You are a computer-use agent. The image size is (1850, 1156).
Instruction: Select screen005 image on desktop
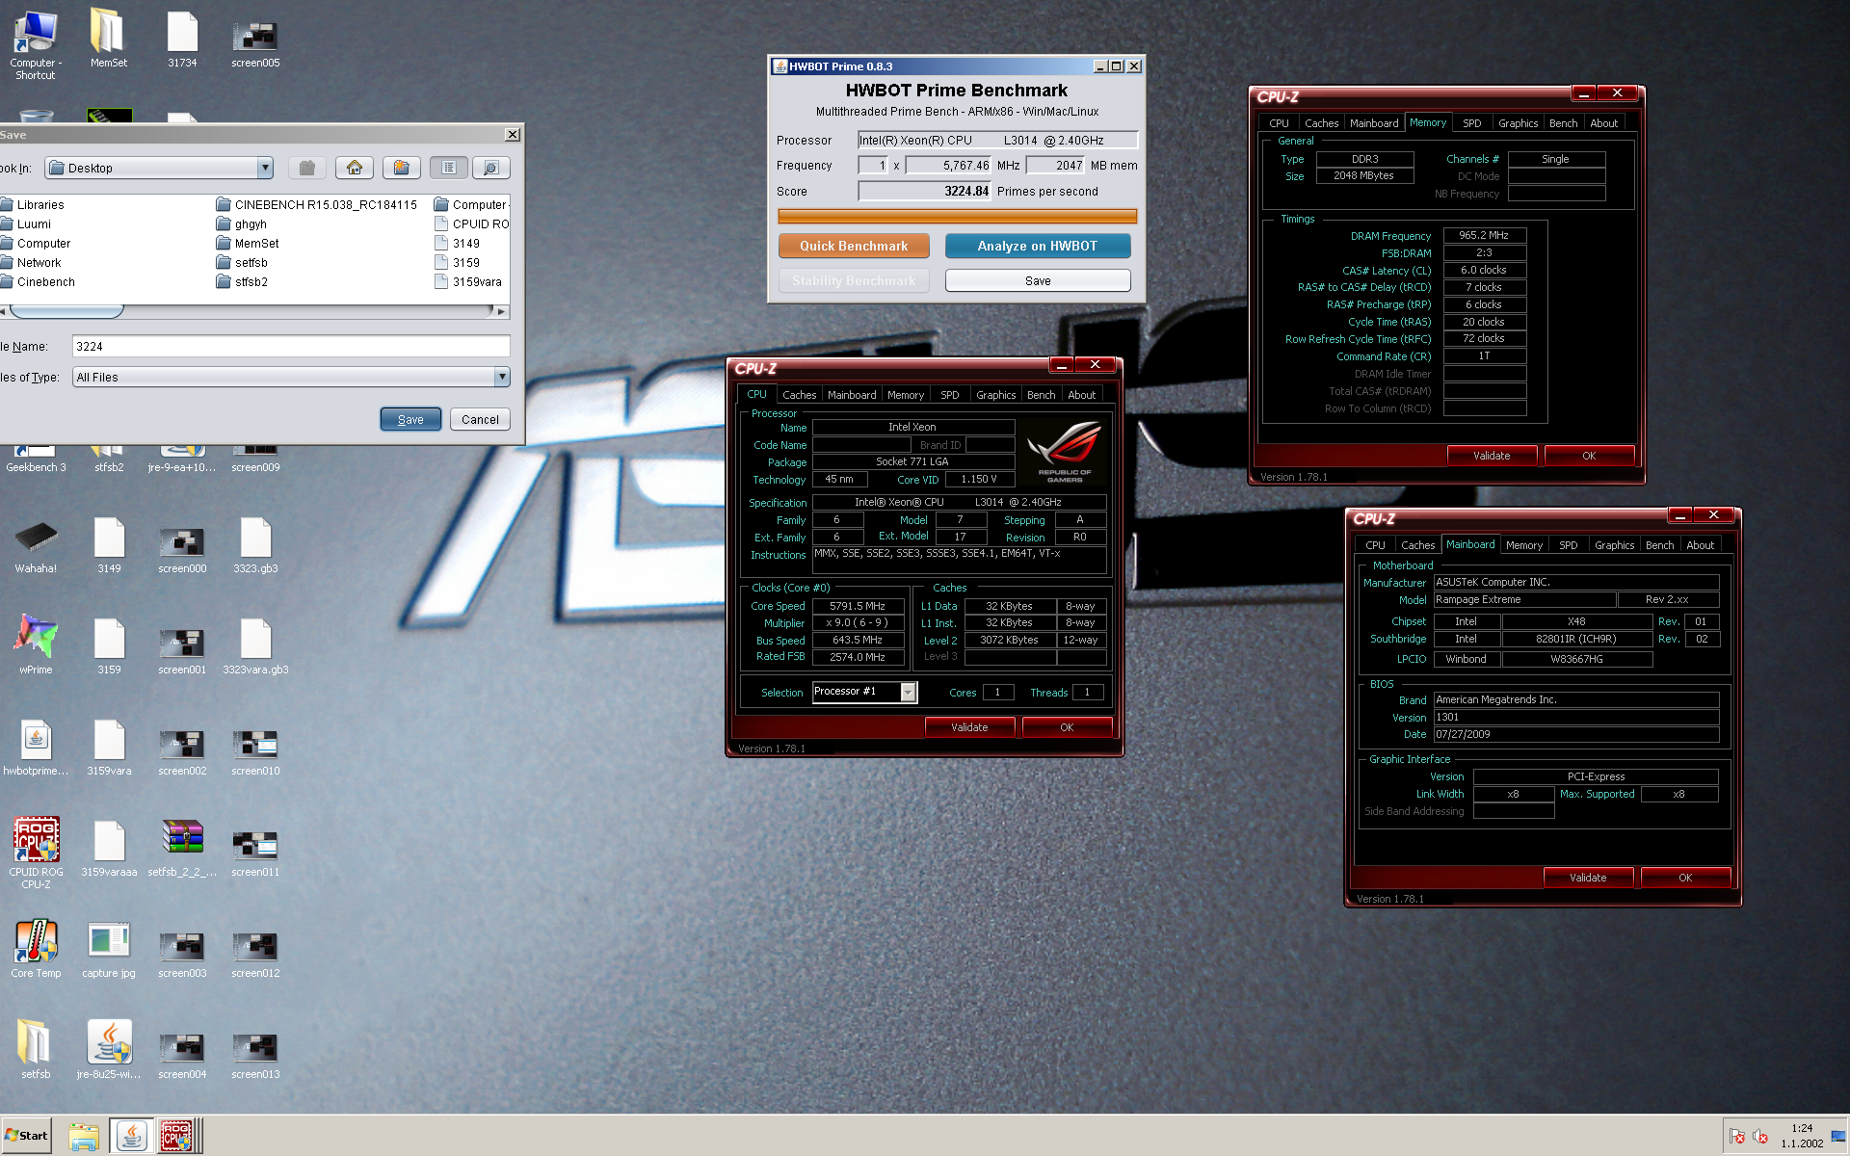pos(255,44)
